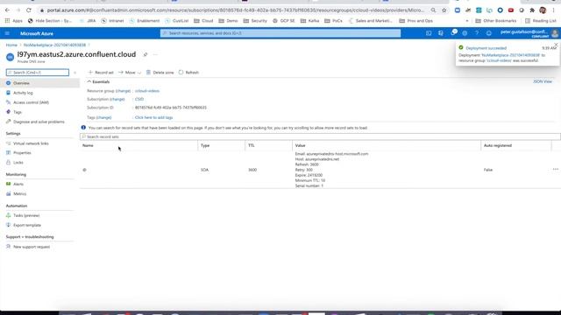Viewport: 561px width, 315px height.
Task: Open NoMarketplace deployment link in notification
Action: (510, 55)
